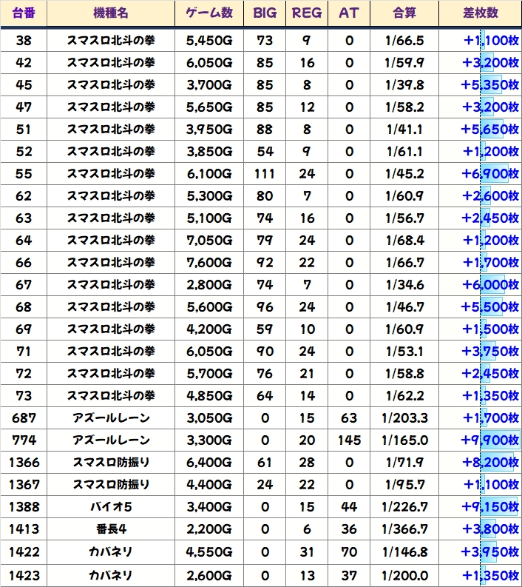Select machine number 38 cell

(24, 41)
